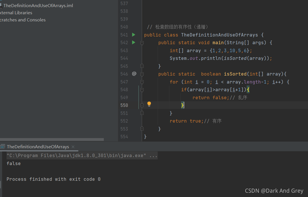Close the TheDefinitionAndUseOfArrays run tab
Screen dimensions: 308x197
73,147
